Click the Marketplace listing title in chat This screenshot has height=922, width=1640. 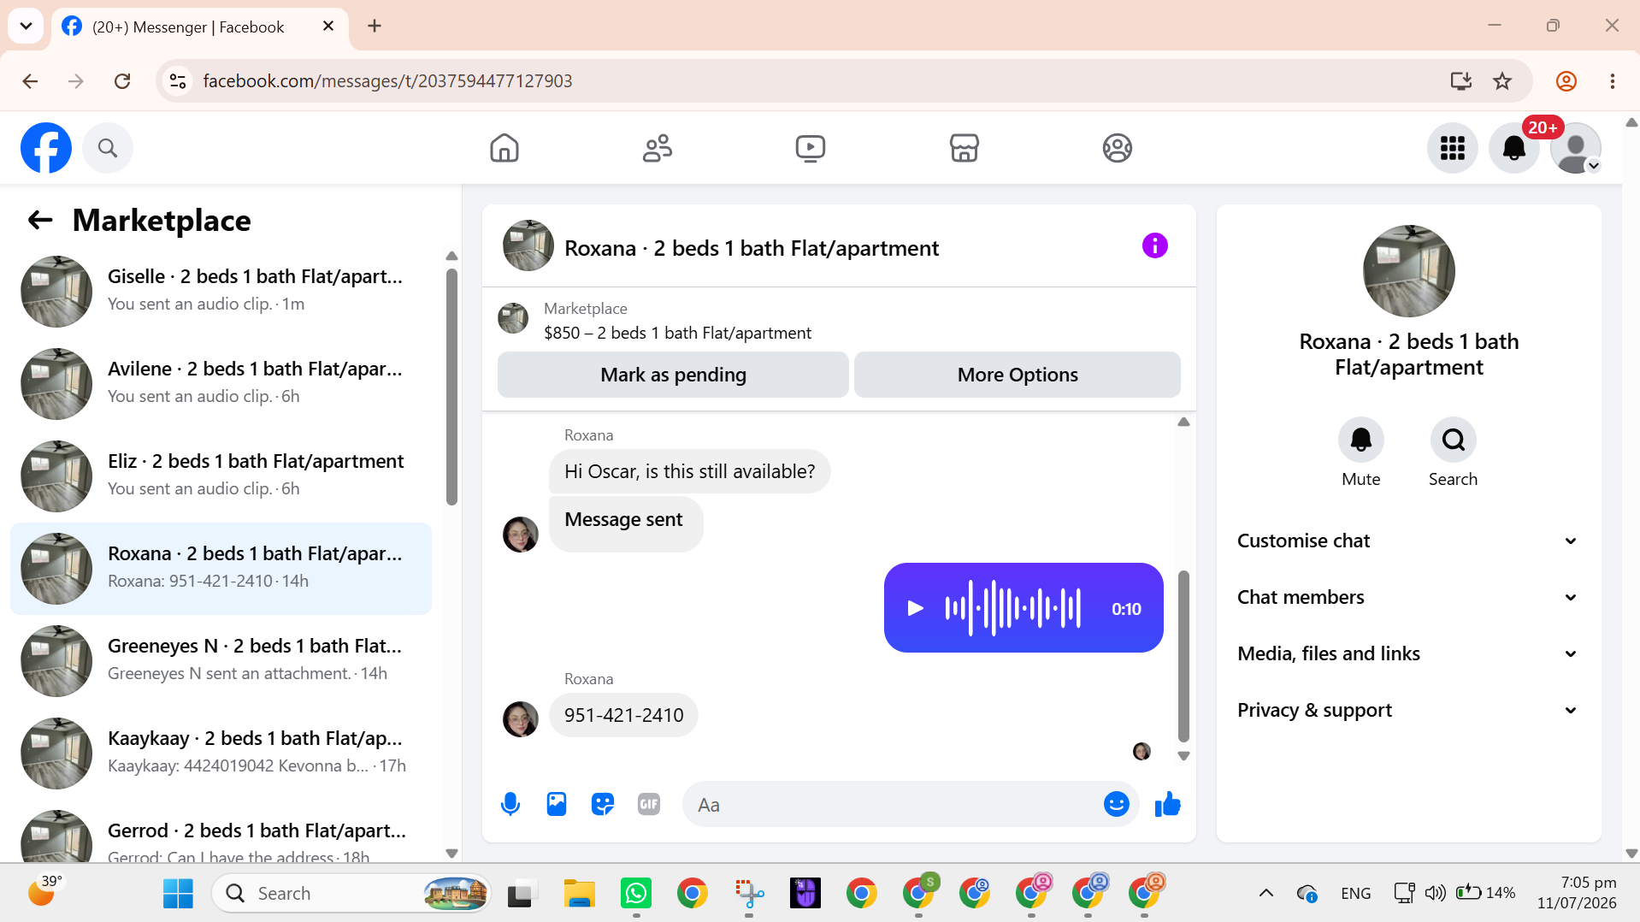[677, 333]
